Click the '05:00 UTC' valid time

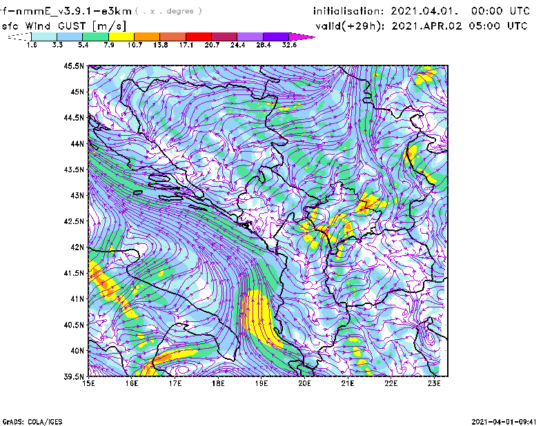pyautogui.click(x=498, y=26)
